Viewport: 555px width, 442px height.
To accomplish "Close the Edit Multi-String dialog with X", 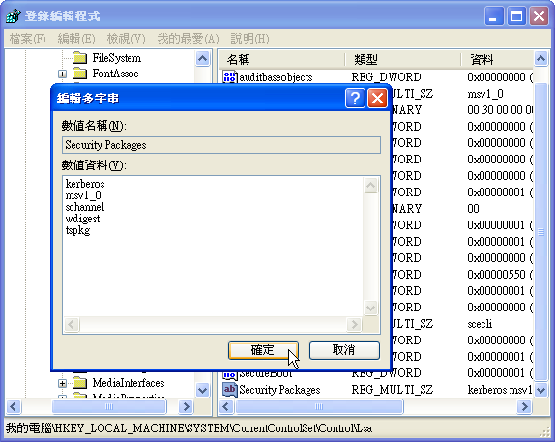I will pos(377,98).
